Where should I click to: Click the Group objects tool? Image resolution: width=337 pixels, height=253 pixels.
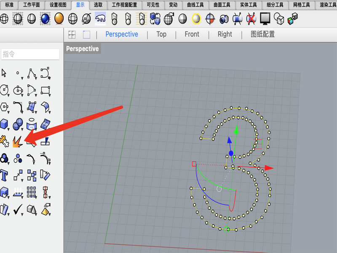click(4, 159)
